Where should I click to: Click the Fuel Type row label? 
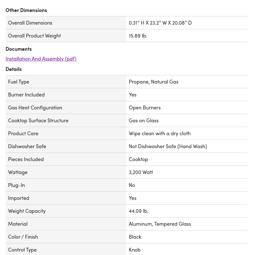point(19,82)
